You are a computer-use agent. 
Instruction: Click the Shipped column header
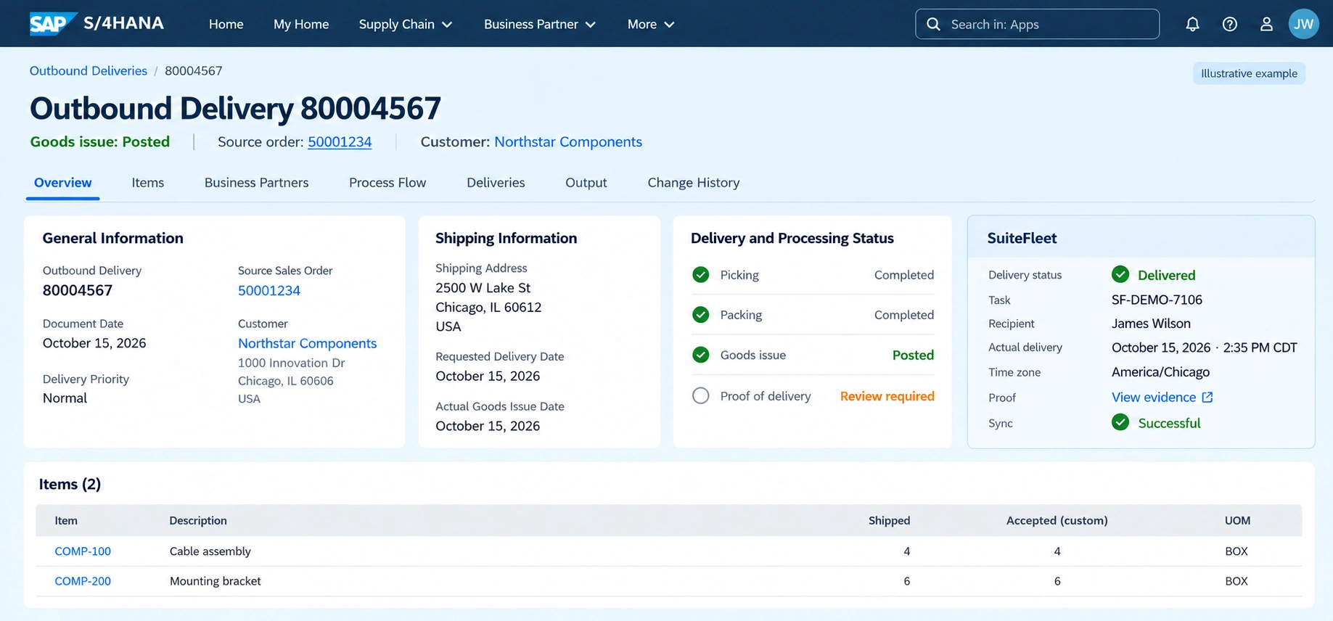pyautogui.click(x=889, y=521)
